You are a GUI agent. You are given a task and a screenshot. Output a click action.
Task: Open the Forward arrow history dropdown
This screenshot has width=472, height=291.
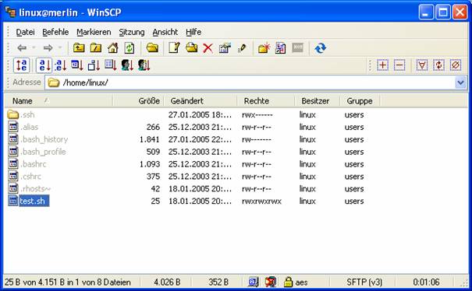(60, 48)
